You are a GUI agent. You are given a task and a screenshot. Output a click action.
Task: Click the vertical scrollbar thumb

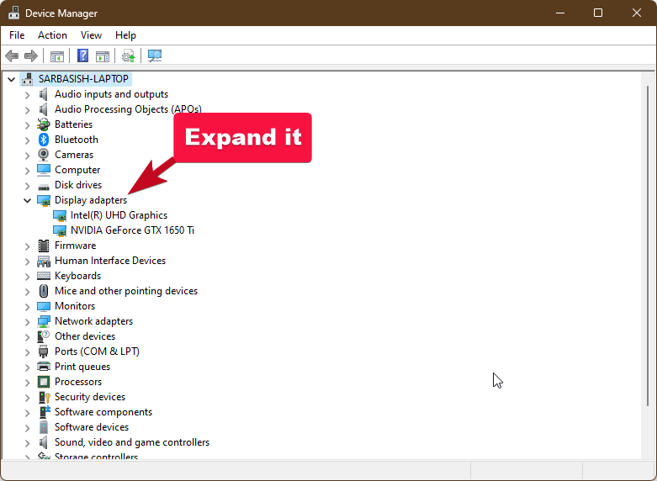pos(648,246)
